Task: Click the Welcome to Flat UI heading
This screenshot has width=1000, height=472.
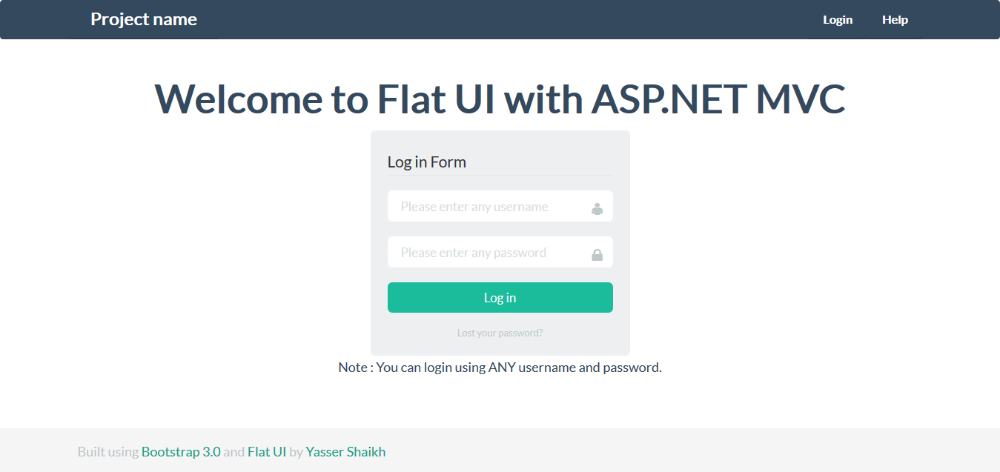Action: pyautogui.click(x=500, y=99)
